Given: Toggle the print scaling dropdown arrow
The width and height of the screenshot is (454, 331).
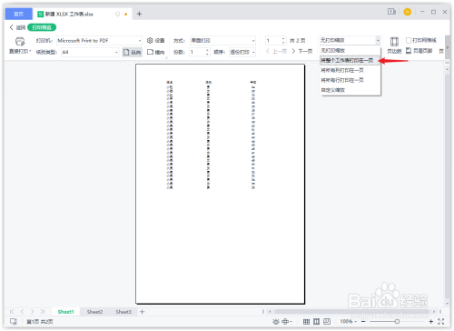Looking at the screenshot, I should tap(378, 40).
